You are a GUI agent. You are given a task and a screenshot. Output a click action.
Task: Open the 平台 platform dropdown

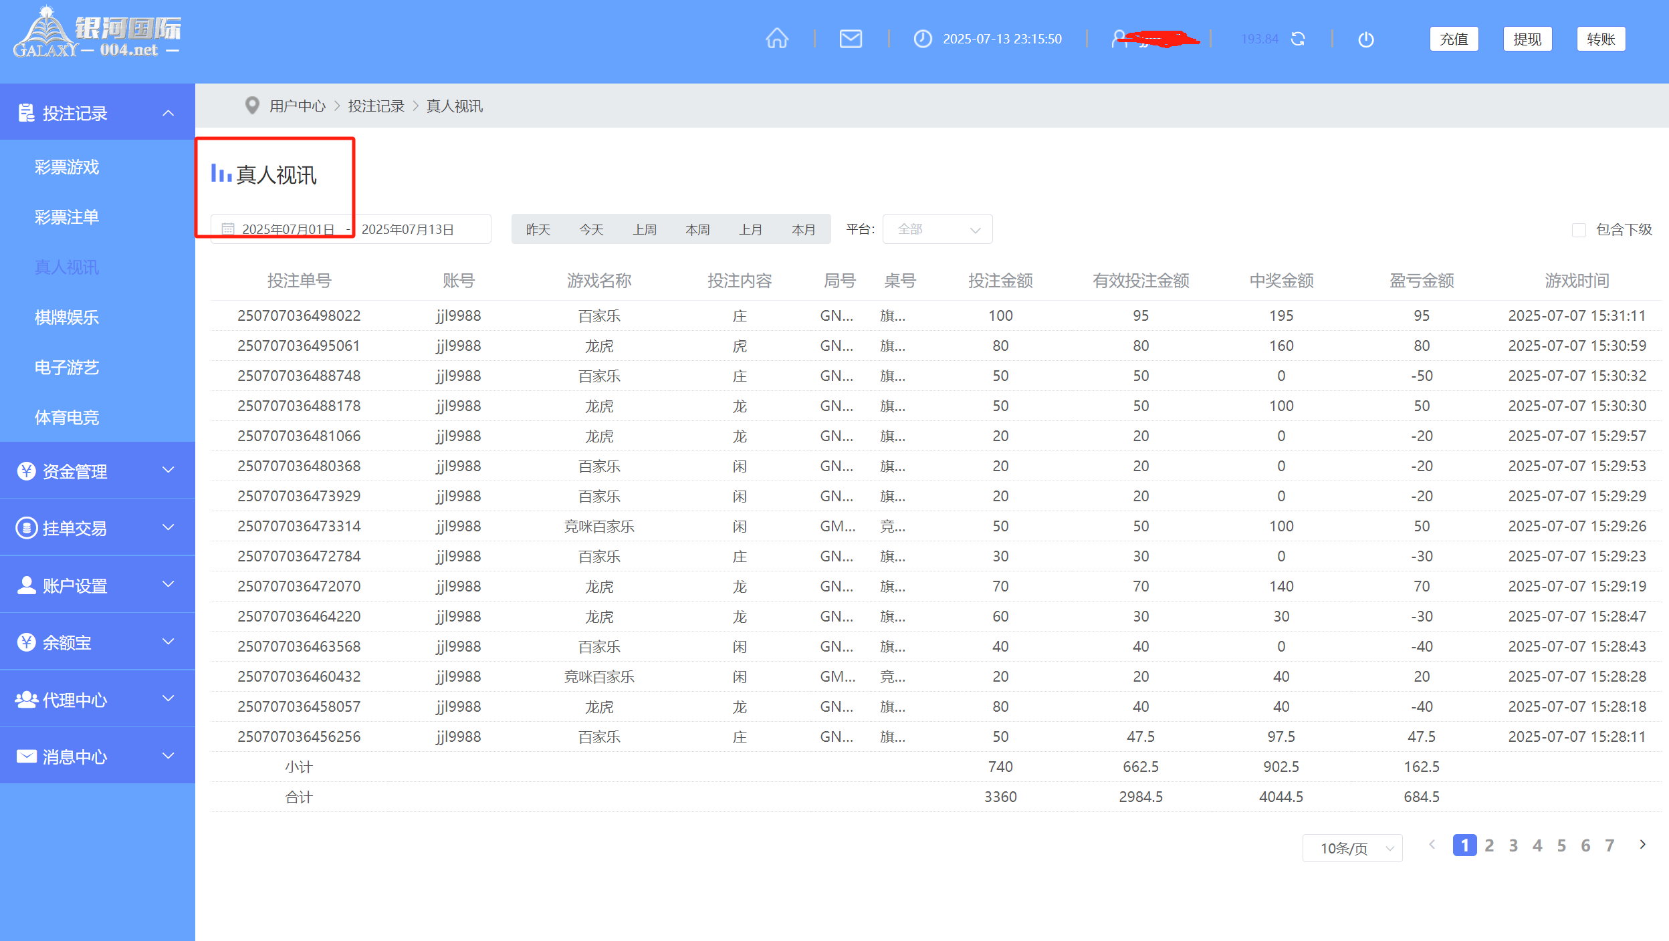(937, 229)
